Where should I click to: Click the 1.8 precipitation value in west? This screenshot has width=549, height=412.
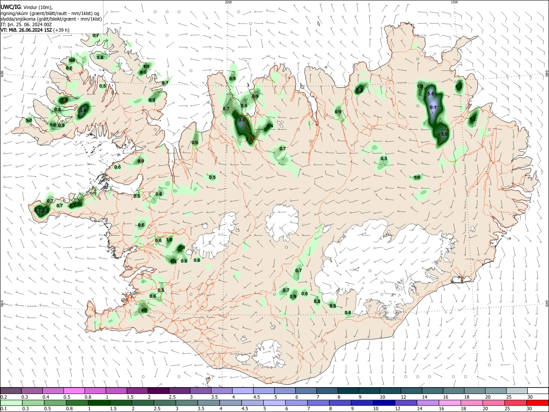(x=181, y=248)
